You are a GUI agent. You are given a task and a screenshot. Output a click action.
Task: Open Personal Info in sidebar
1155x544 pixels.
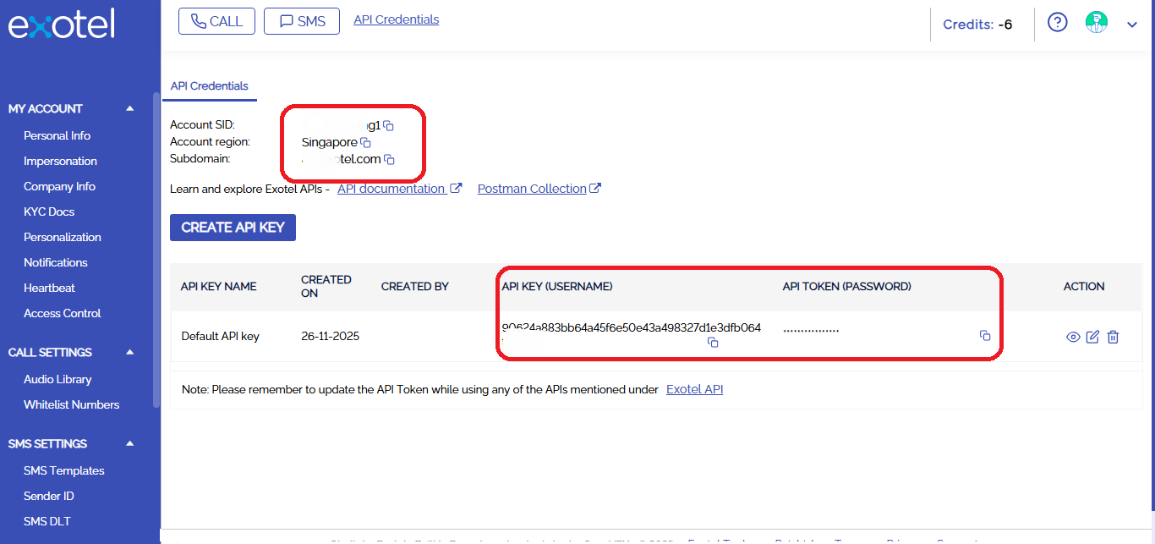click(x=57, y=135)
